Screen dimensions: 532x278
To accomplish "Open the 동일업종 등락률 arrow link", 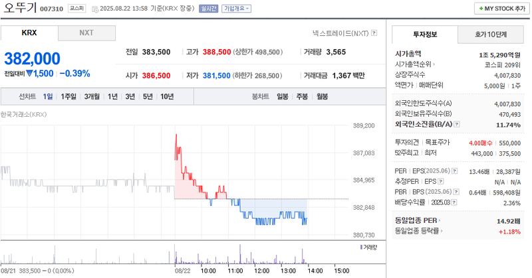I will (442, 231).
